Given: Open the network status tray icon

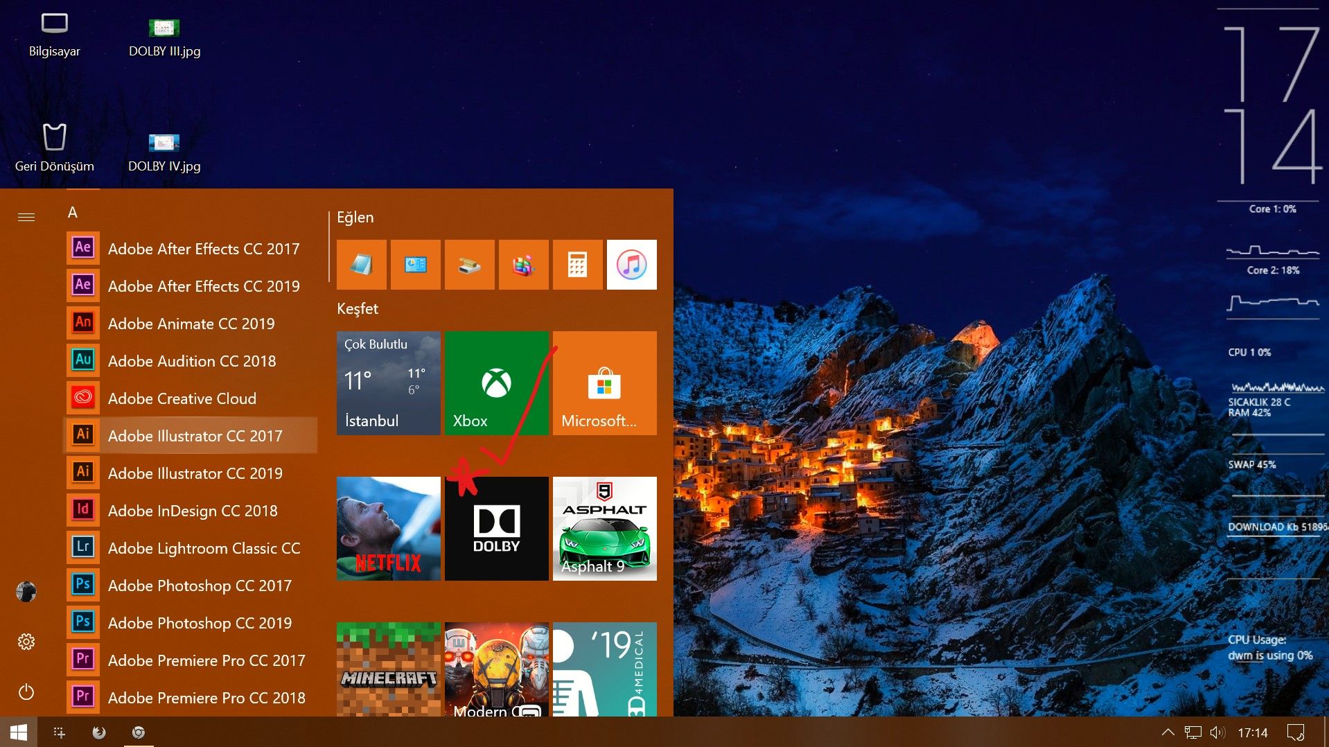Looking at the screenshot, I should 1192,732.
